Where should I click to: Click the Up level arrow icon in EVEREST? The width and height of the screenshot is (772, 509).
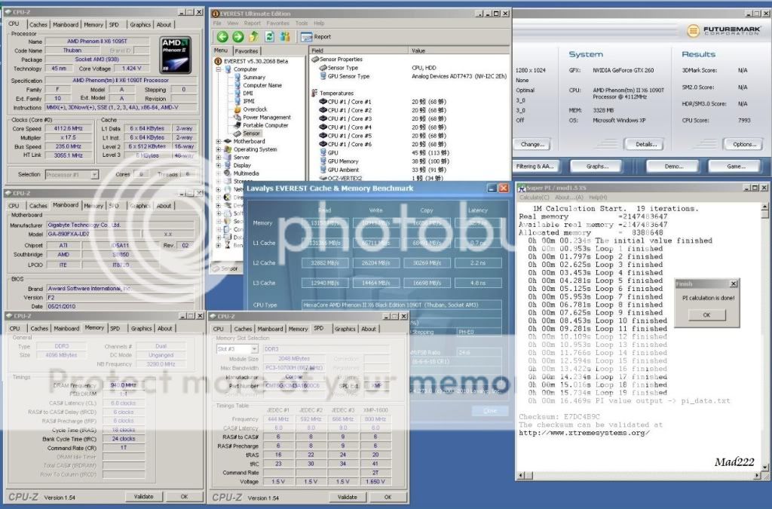(254, 36)
